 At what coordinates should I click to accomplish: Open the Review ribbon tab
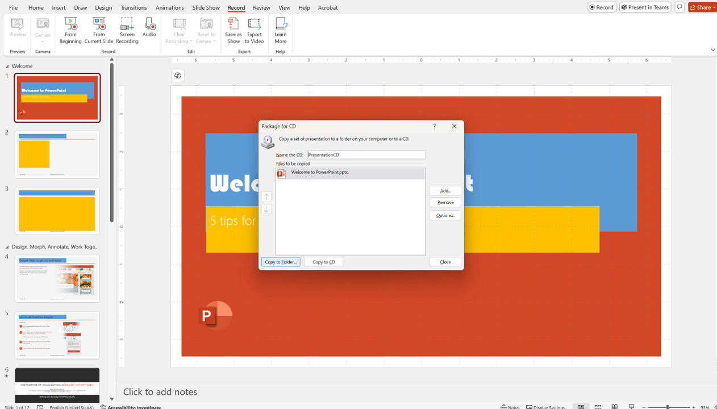tap(261, 7)
